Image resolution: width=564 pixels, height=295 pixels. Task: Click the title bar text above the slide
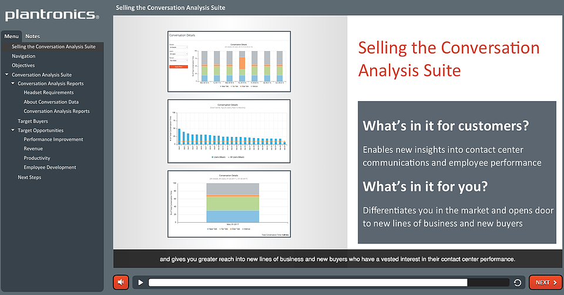pos(170,8)
